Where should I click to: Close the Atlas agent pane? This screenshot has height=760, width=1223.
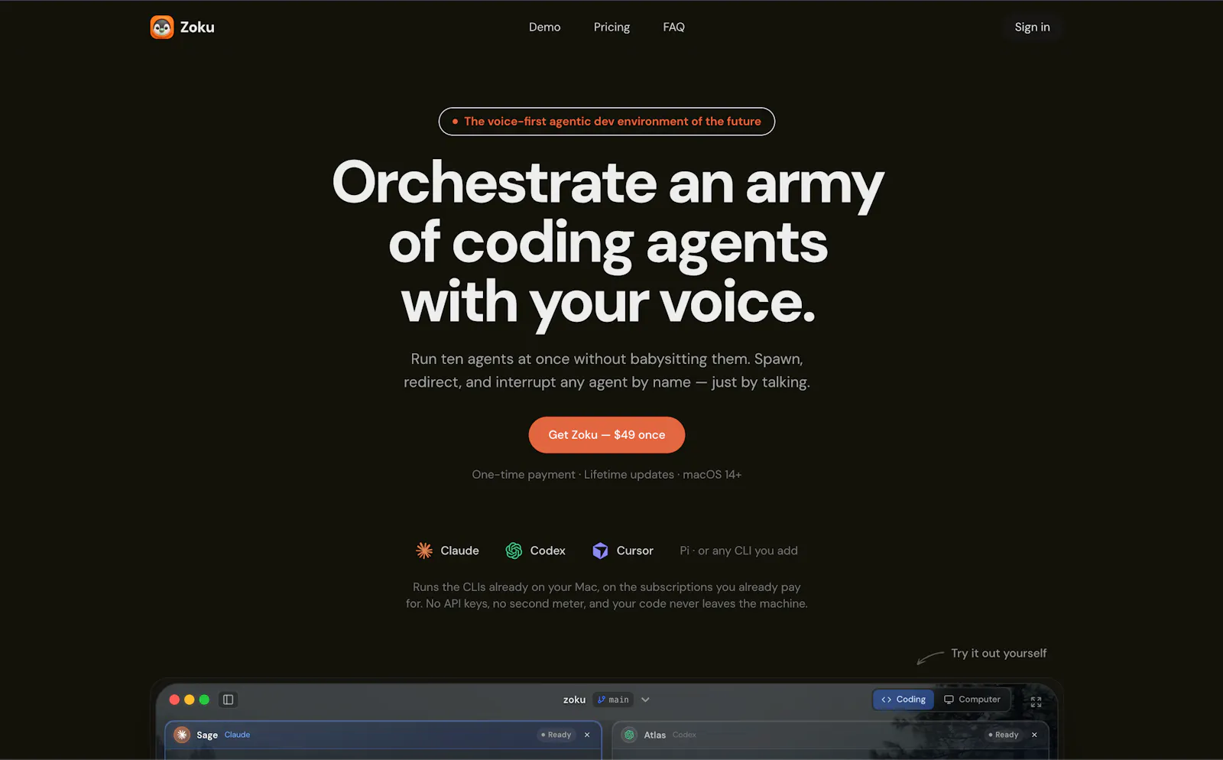1034,735
